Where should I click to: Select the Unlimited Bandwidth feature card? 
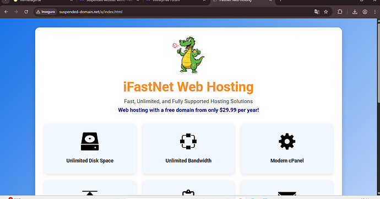(188, 149)
